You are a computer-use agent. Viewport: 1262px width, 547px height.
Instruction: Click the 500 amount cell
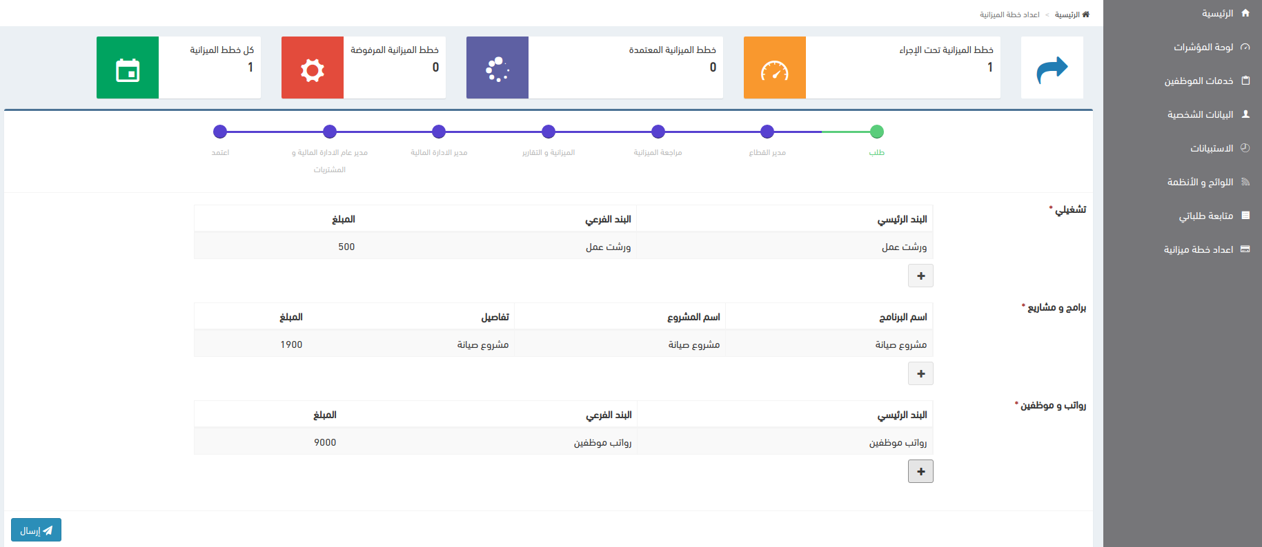[346, 247]
